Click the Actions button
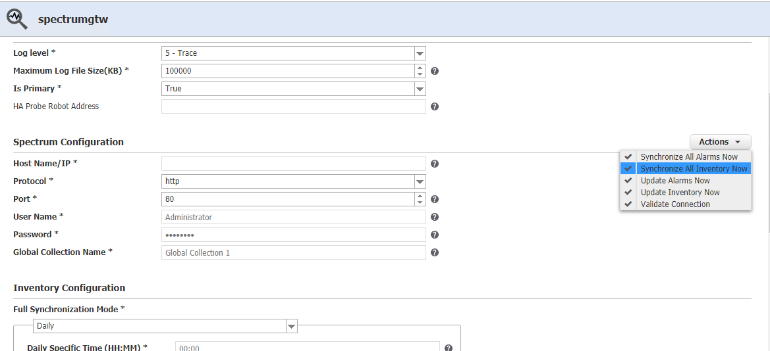This screenshot has height=351, width=770. [720, 142]
